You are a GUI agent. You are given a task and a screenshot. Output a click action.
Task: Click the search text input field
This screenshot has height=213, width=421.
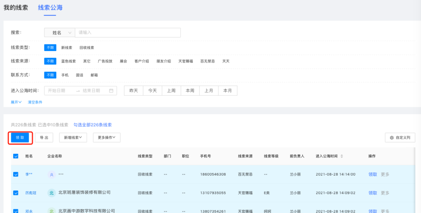127,32
